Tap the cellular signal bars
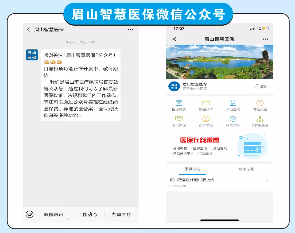 252,29
